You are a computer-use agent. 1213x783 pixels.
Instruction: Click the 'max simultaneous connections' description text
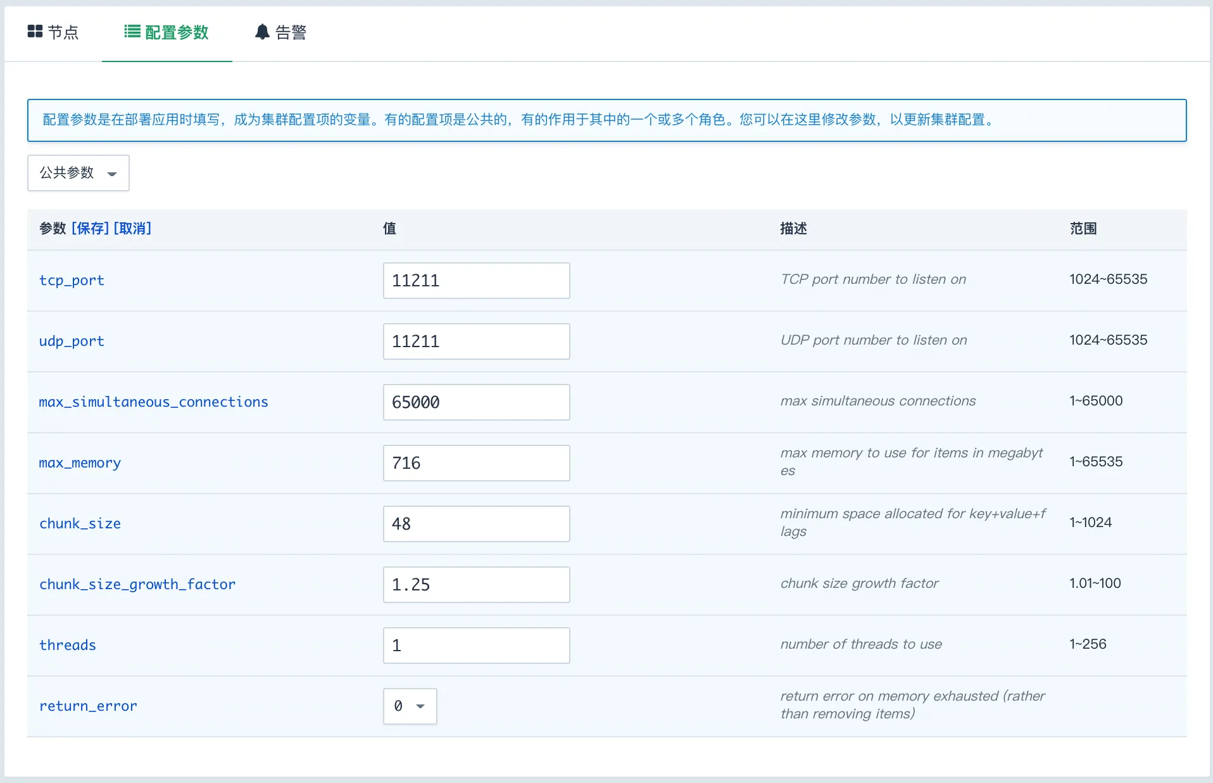[878, 401]
